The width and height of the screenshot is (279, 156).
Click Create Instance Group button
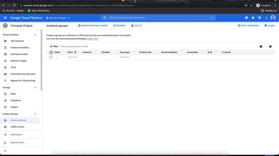(93, 26)
